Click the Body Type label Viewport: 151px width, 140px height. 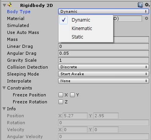click(x=19, y=12)
